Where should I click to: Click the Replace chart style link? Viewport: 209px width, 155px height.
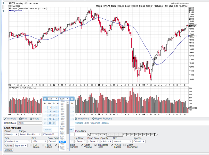click(79, 123)
